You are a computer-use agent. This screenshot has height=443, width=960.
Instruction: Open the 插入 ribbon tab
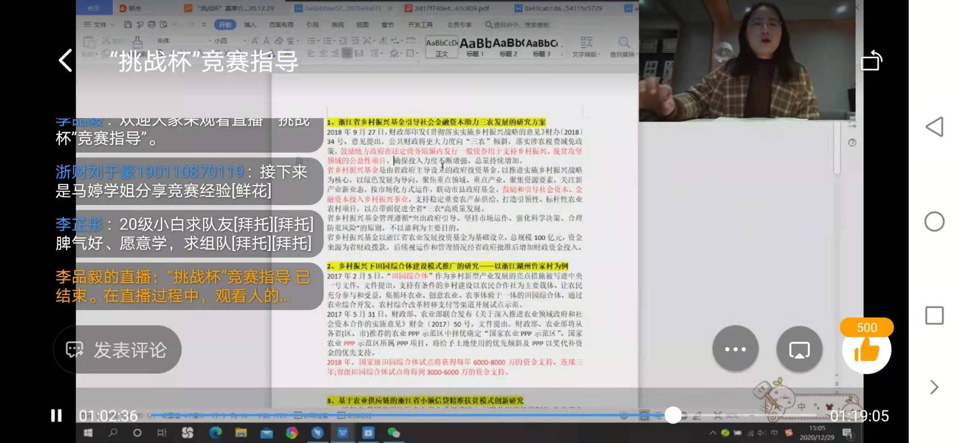pyautogui.click(x=250, y=24)
